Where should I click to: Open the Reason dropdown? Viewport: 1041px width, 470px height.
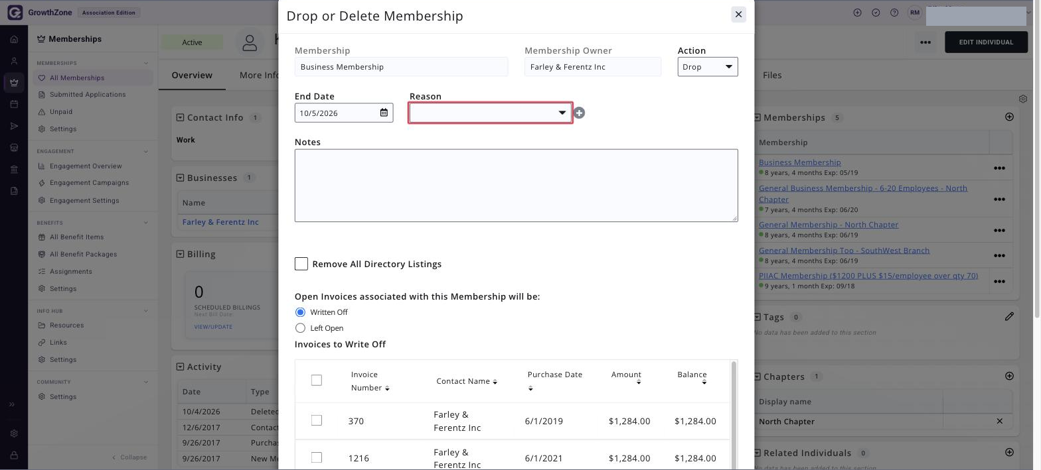490,113
